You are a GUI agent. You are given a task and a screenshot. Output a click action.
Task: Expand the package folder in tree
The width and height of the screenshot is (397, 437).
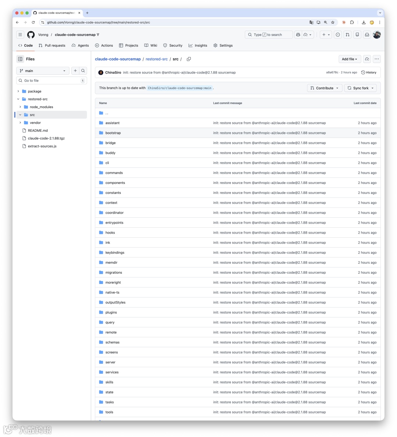(x=18, y=92)
